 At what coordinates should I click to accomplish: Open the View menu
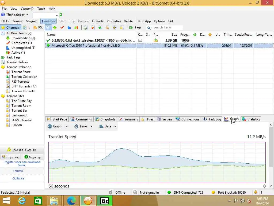click(x=14, y=9)
